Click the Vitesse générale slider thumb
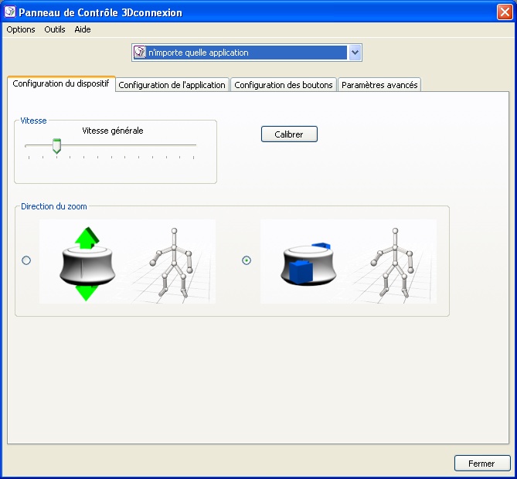Viewport: 517px width, 479px height. (x=56, y=146)
